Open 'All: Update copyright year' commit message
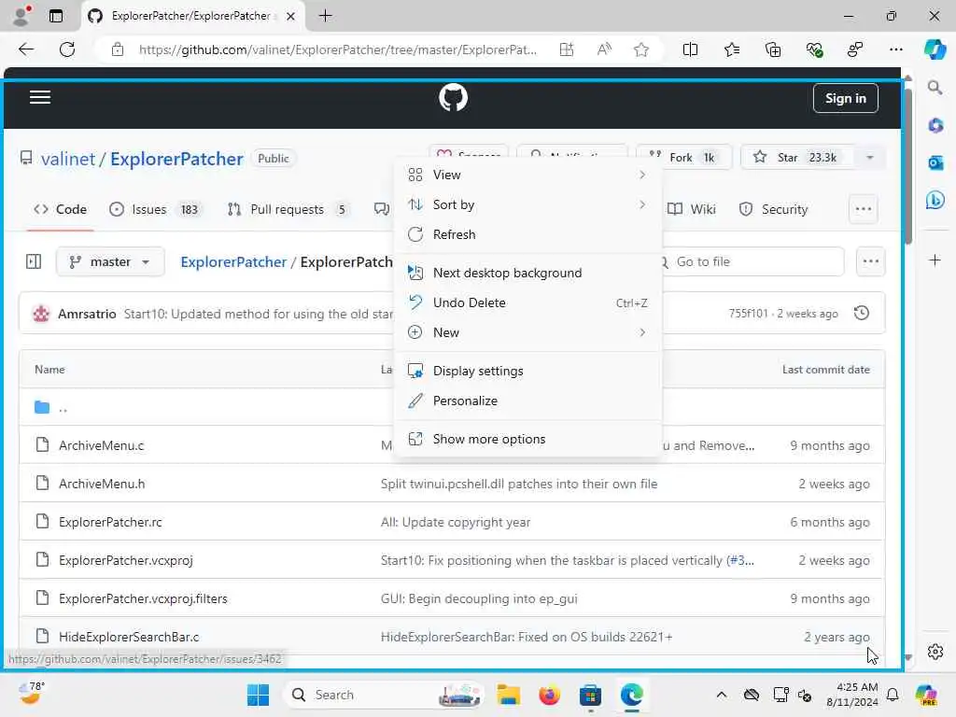The width and height of the screenshot is (956, 717). click(x=456, y=522)
